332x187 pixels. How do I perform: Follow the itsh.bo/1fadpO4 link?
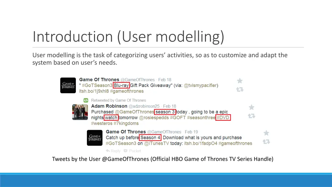pyautogui.click(x=201, y=143)
